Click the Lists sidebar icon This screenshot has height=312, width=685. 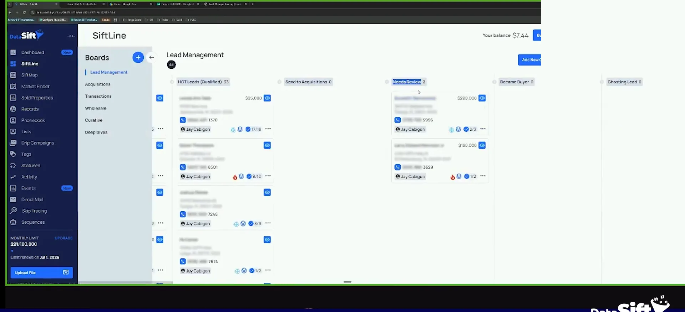(13, 131)
